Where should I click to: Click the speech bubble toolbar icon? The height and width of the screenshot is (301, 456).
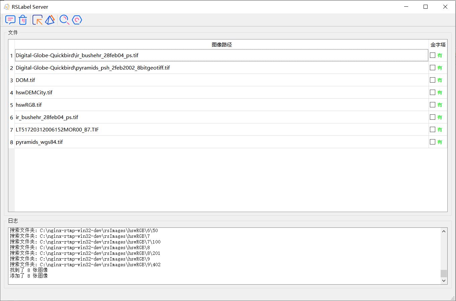[x=10, y=20]
